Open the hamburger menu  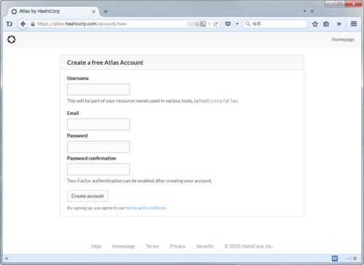click(354, 24)
